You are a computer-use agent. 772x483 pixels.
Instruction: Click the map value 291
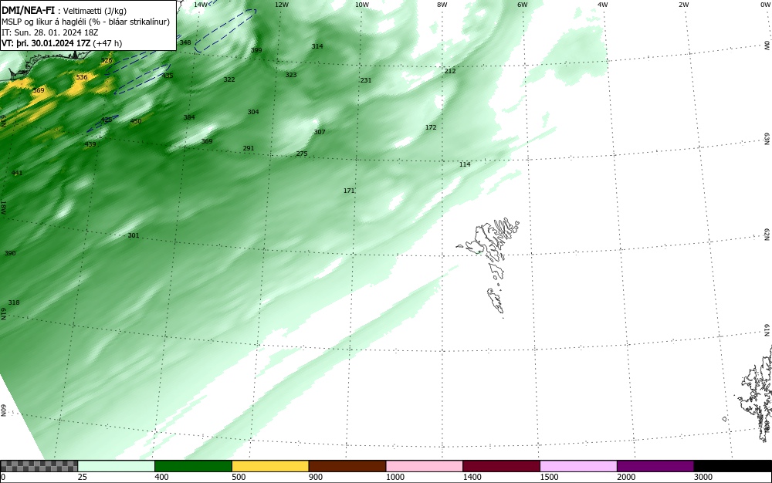249,149
